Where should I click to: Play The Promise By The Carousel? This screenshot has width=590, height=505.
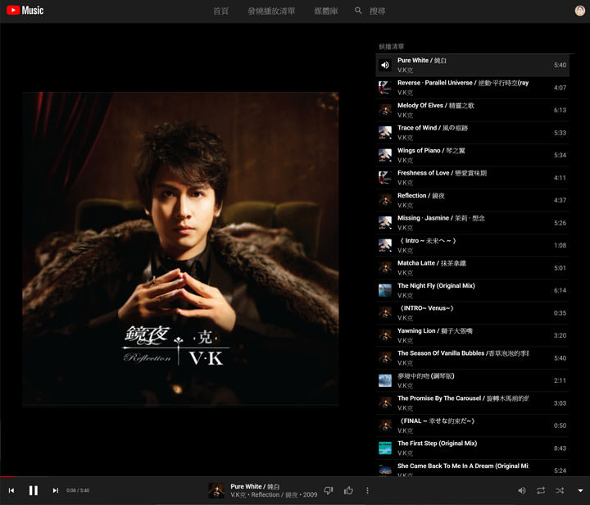tap(472, 403)
